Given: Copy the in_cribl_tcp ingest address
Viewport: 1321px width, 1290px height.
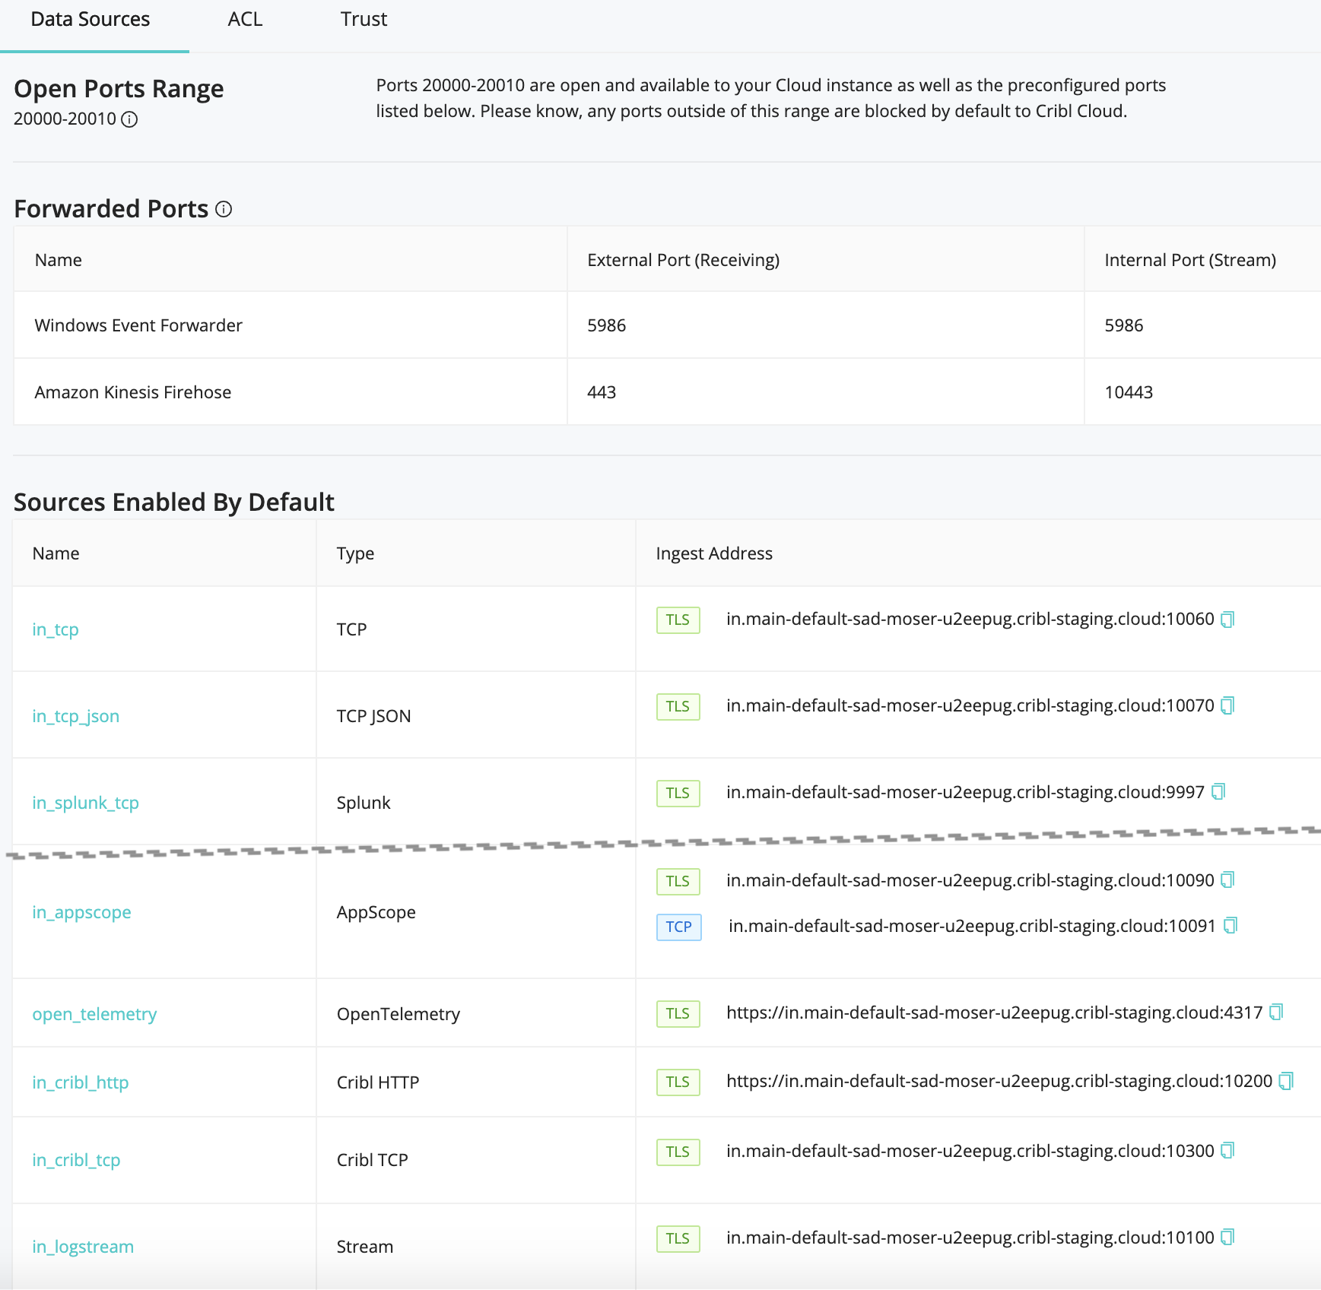Looking at the screenshot, I should click(x=1227, y=1150).
